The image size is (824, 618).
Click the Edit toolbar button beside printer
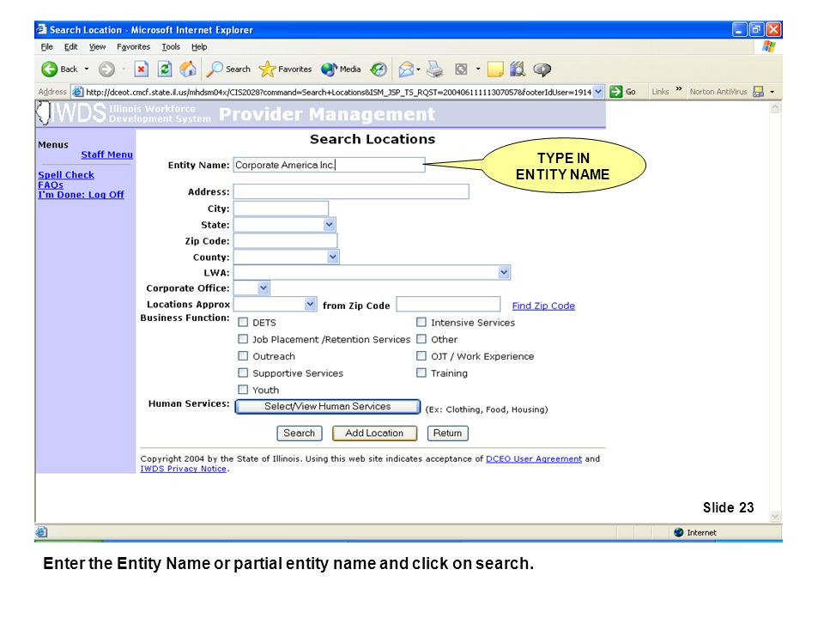pyautogui.click(x=461, y=69)
